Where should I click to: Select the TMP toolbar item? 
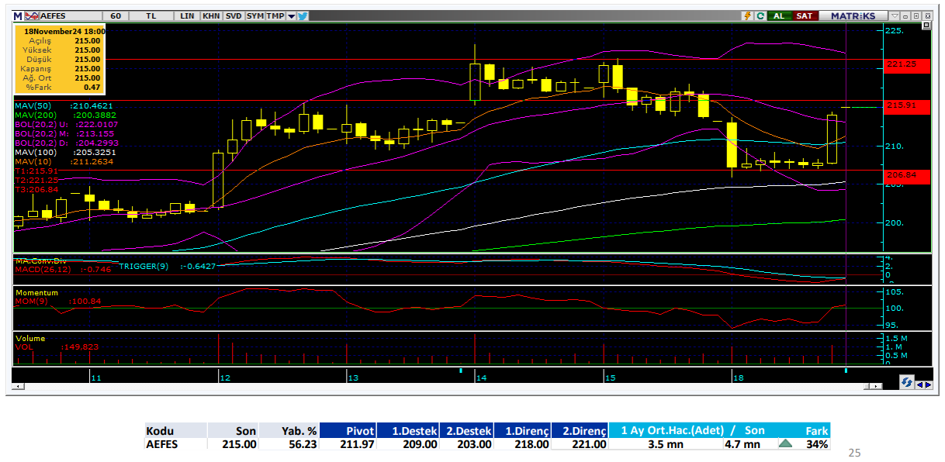click(x=275, y=16)
